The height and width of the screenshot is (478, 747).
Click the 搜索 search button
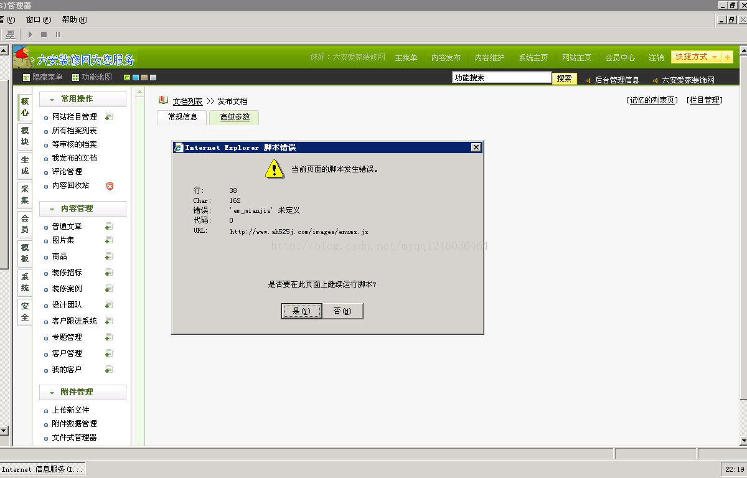point(565,78)
